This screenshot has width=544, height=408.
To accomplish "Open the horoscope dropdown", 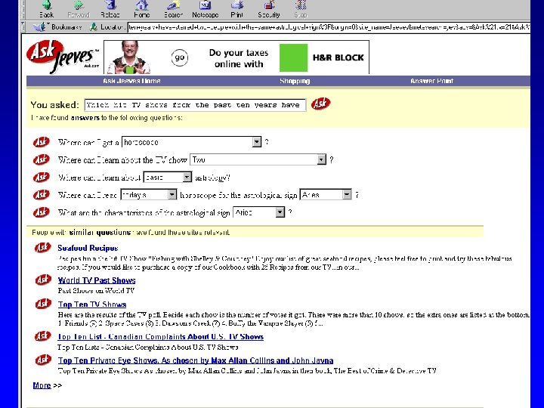I will point(191,142).
